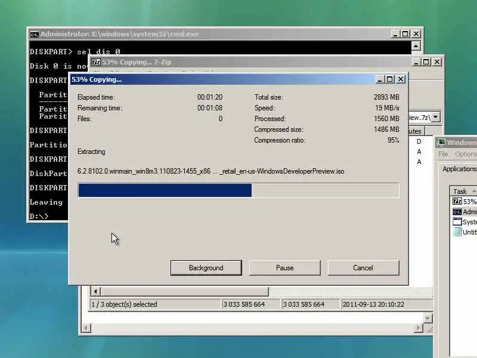Open Options menu in Task Manager
477x358 pixels.
pos(466,154)
